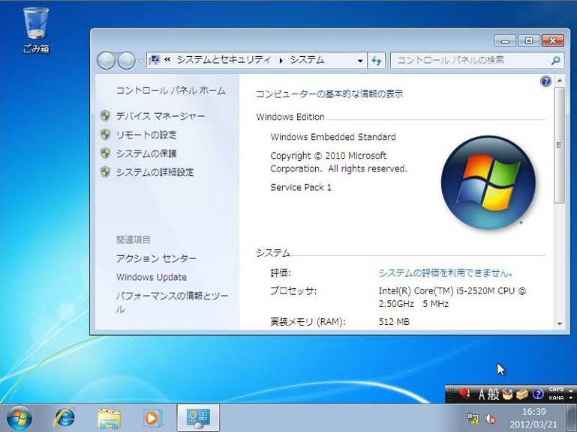The width and height of the screenshot is (577, 432).
Task: Close the System window
Action: click(x=553, y=40)
